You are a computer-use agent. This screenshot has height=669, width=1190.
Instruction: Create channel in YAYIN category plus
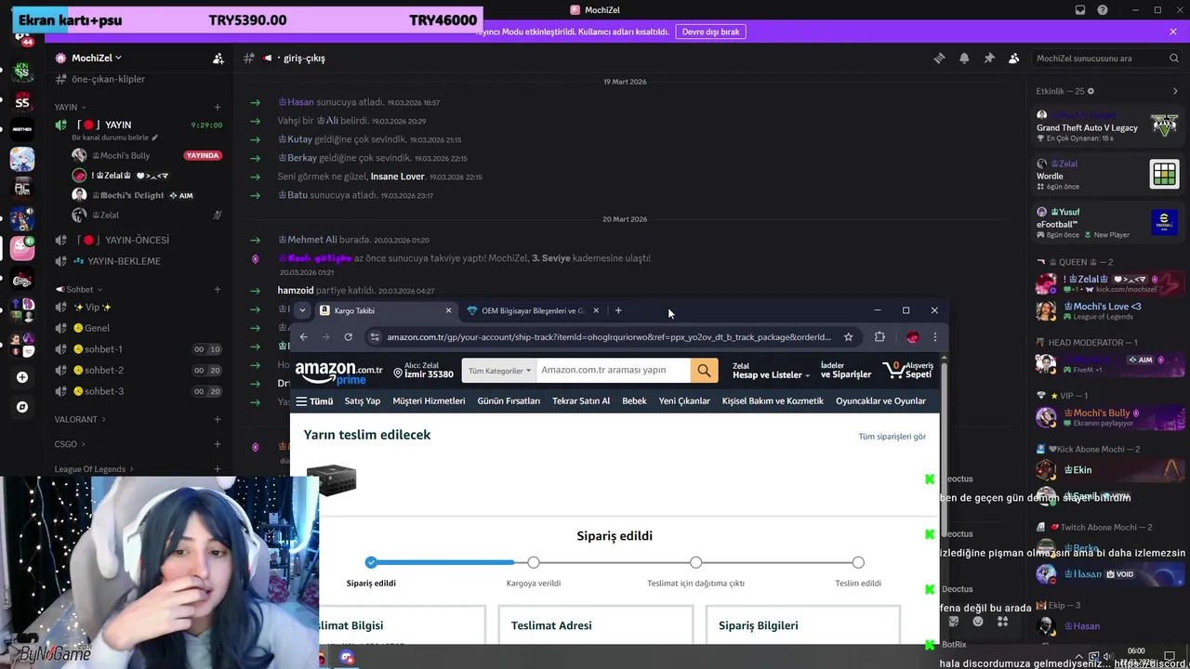(x=218, y=107)
